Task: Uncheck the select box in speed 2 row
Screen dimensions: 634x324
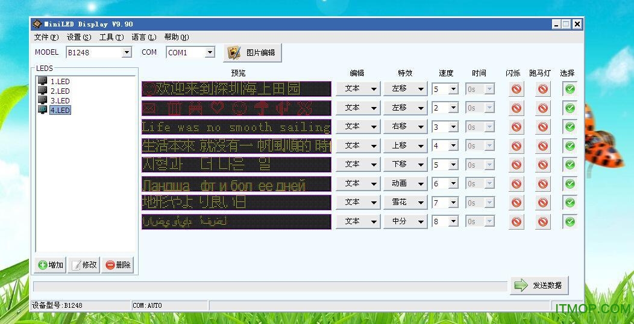Action: [x=570, y=108]
